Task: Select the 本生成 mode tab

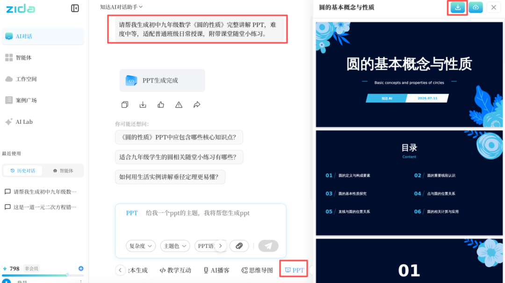Action: (x=138, y=270)
